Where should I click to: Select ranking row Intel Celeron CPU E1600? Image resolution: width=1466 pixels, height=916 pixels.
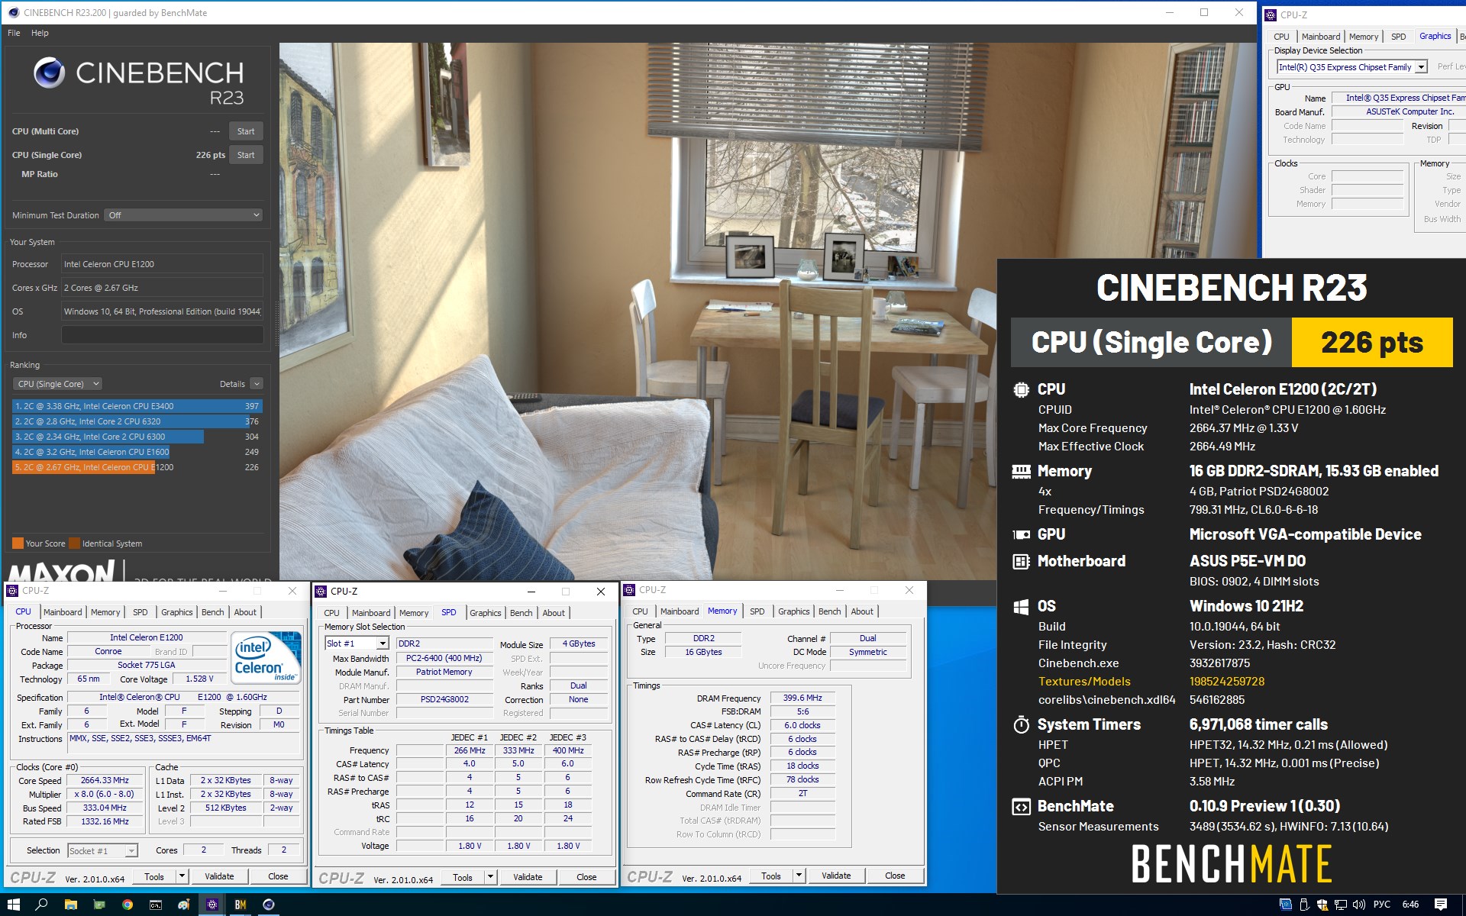tap(137, 452)
